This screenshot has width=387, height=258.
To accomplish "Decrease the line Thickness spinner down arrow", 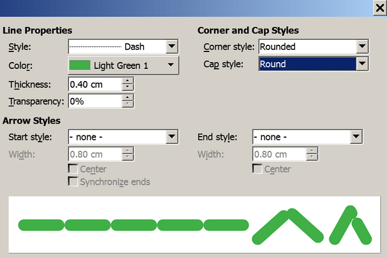I will point(128,87).
